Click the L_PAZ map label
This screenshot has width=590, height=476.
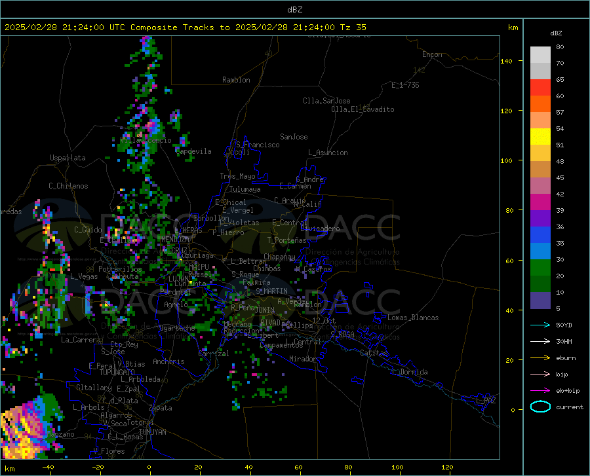486,401
